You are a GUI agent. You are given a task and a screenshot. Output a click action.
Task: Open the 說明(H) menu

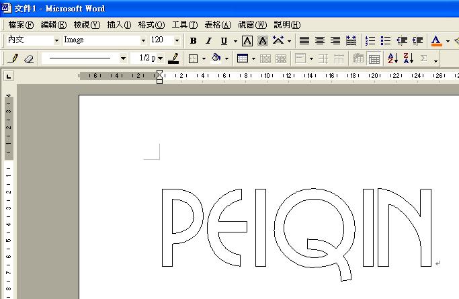pos(287,25)
